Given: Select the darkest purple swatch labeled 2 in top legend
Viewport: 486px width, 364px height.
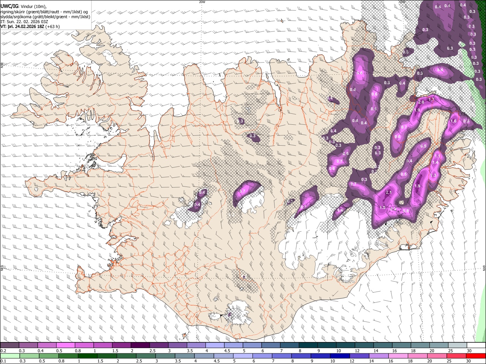Looking at the screenshot, I should [140, 345].
